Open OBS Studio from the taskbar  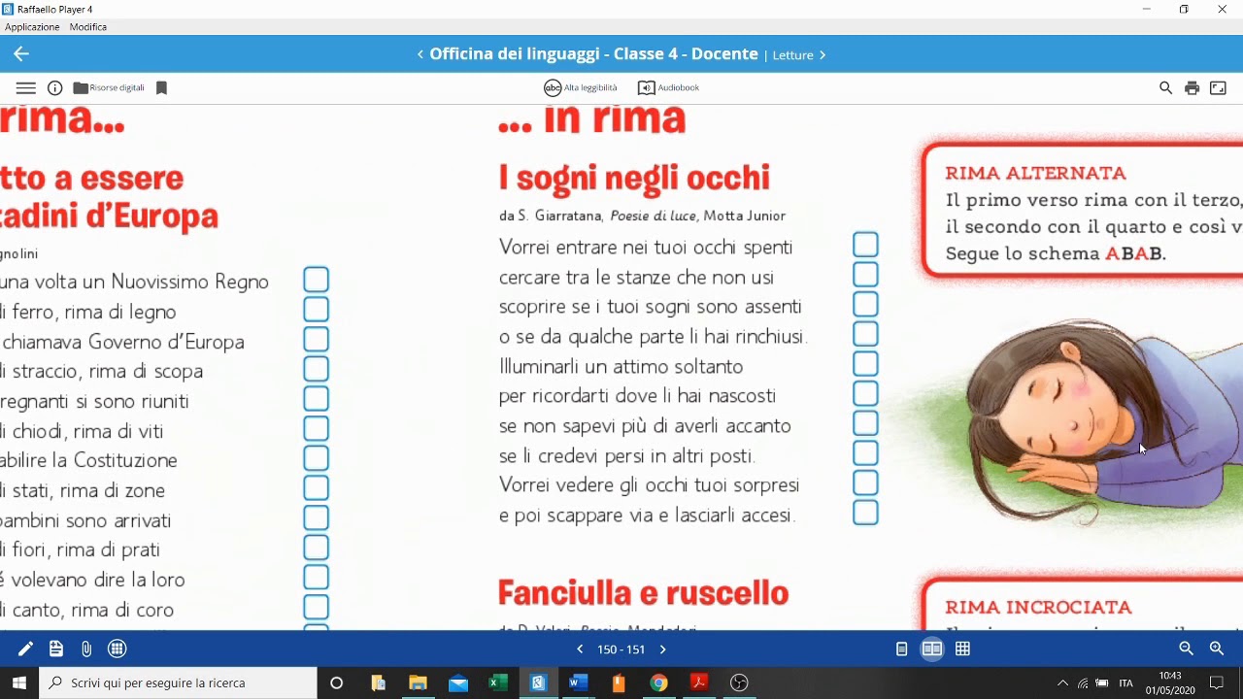click(x=739, y=682)
